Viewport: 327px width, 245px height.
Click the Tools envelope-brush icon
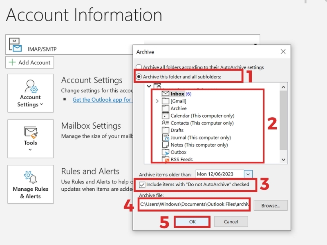[31, 132]
